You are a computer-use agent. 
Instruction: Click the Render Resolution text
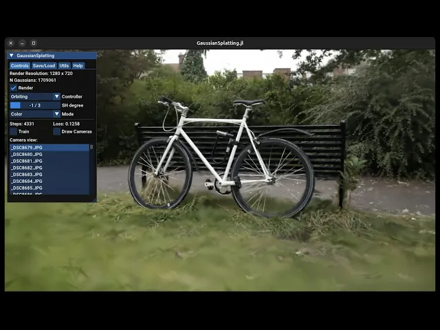pos(41,74)
